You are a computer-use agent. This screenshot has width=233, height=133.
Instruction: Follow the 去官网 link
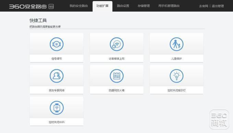pos(204,6)
